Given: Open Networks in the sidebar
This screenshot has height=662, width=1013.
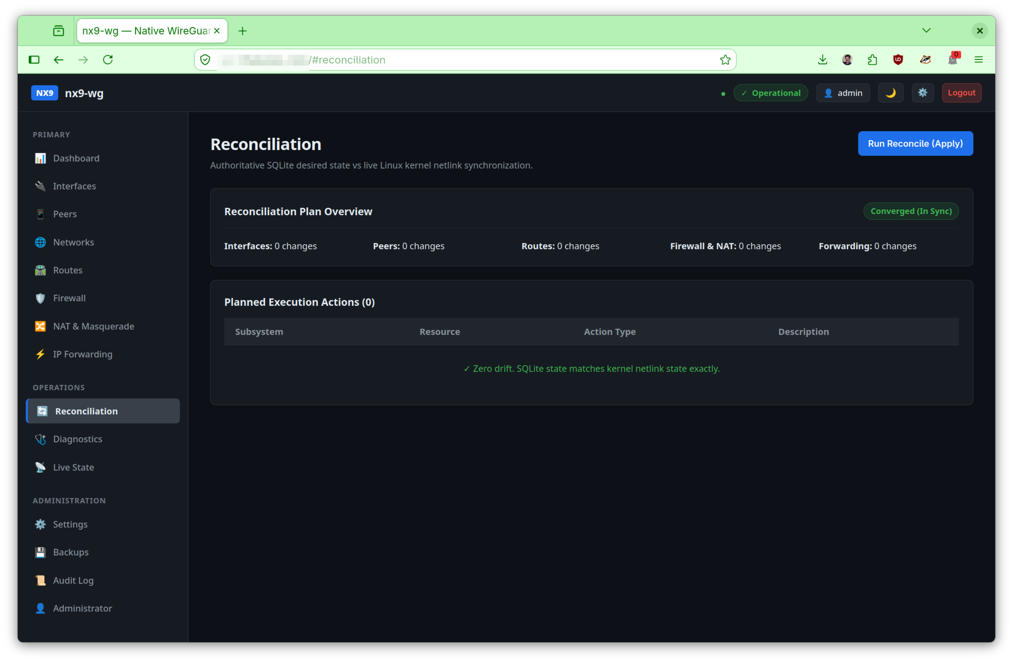Looking at the screenshot, I should coord(102,242).
